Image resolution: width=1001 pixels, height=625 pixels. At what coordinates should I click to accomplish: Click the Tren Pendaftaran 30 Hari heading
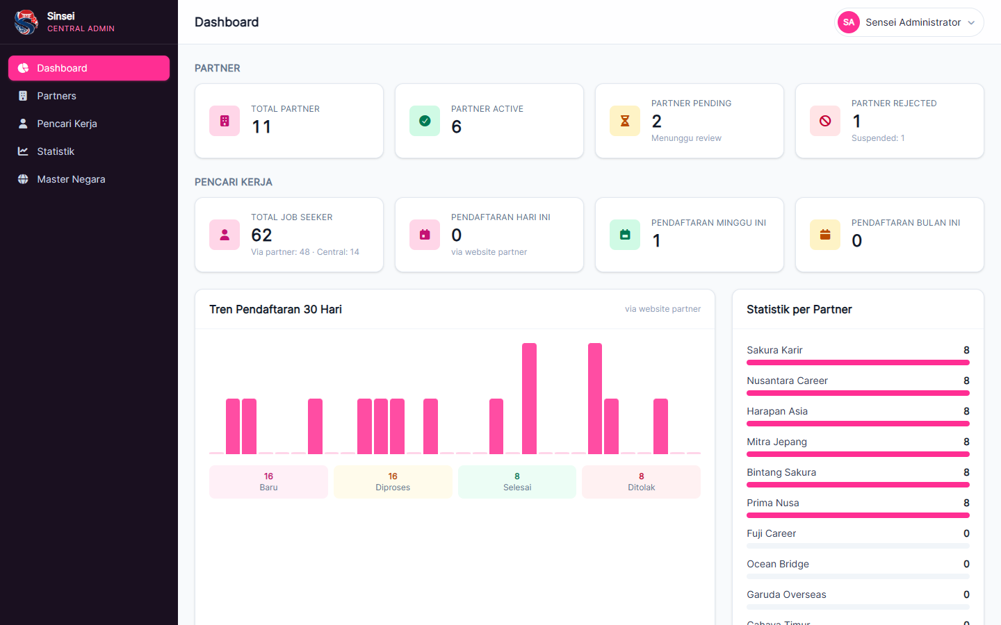point(275,310)
